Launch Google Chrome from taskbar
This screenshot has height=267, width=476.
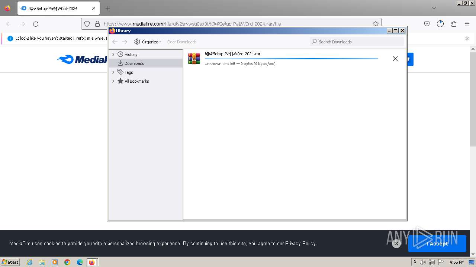[x=67, y=262]
